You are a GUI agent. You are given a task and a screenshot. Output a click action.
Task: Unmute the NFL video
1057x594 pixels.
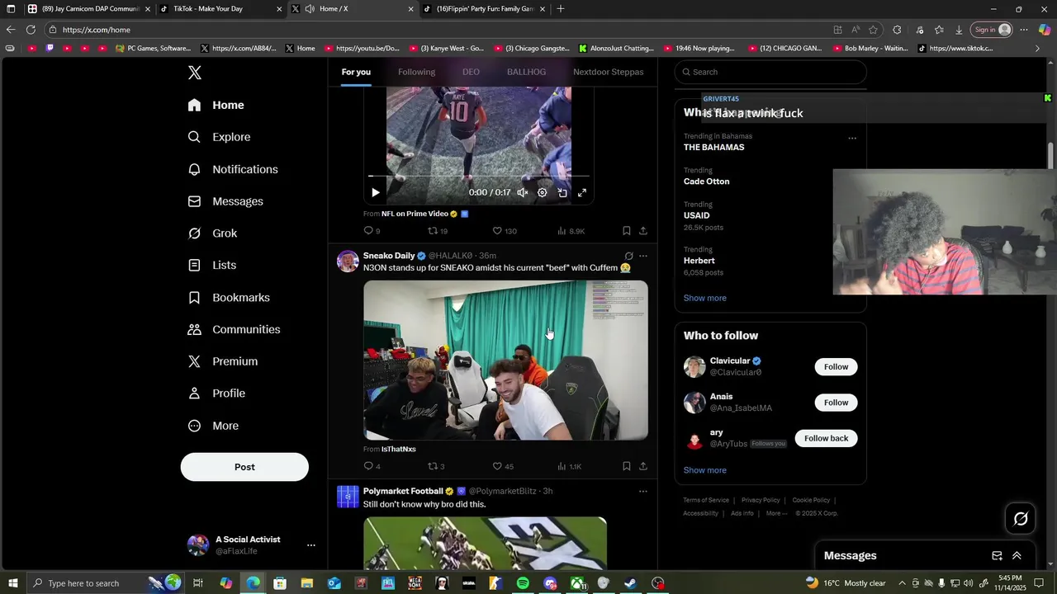pyautogui.click(x=522, y=192)
